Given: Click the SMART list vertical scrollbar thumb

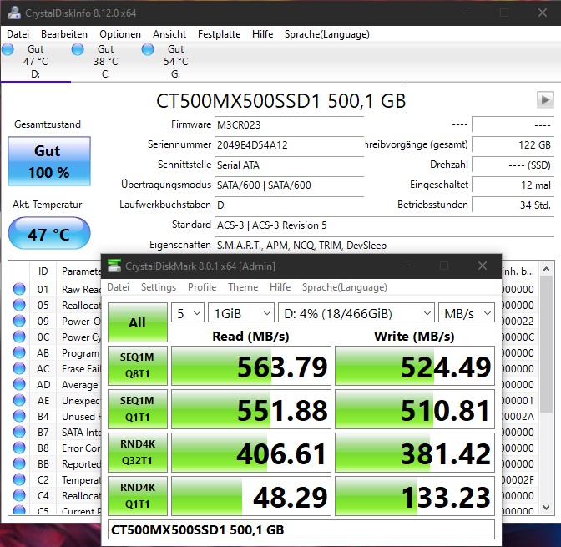Looking at the screenshot, I should click(546, 344).
